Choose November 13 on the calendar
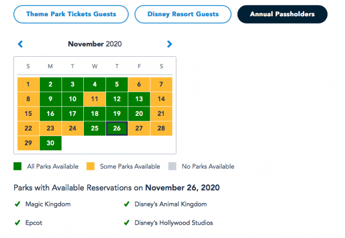The image size is (345, 238). (x=139, y=99)
